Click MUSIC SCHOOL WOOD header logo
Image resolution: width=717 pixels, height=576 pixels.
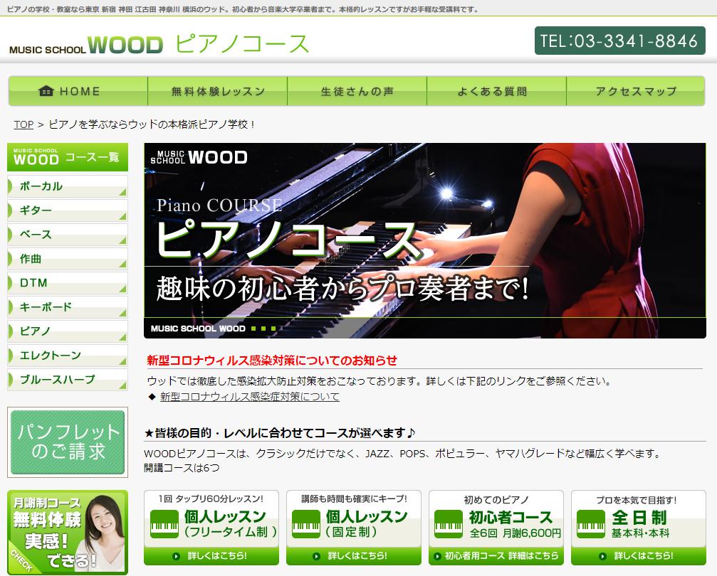pos(86,45)
